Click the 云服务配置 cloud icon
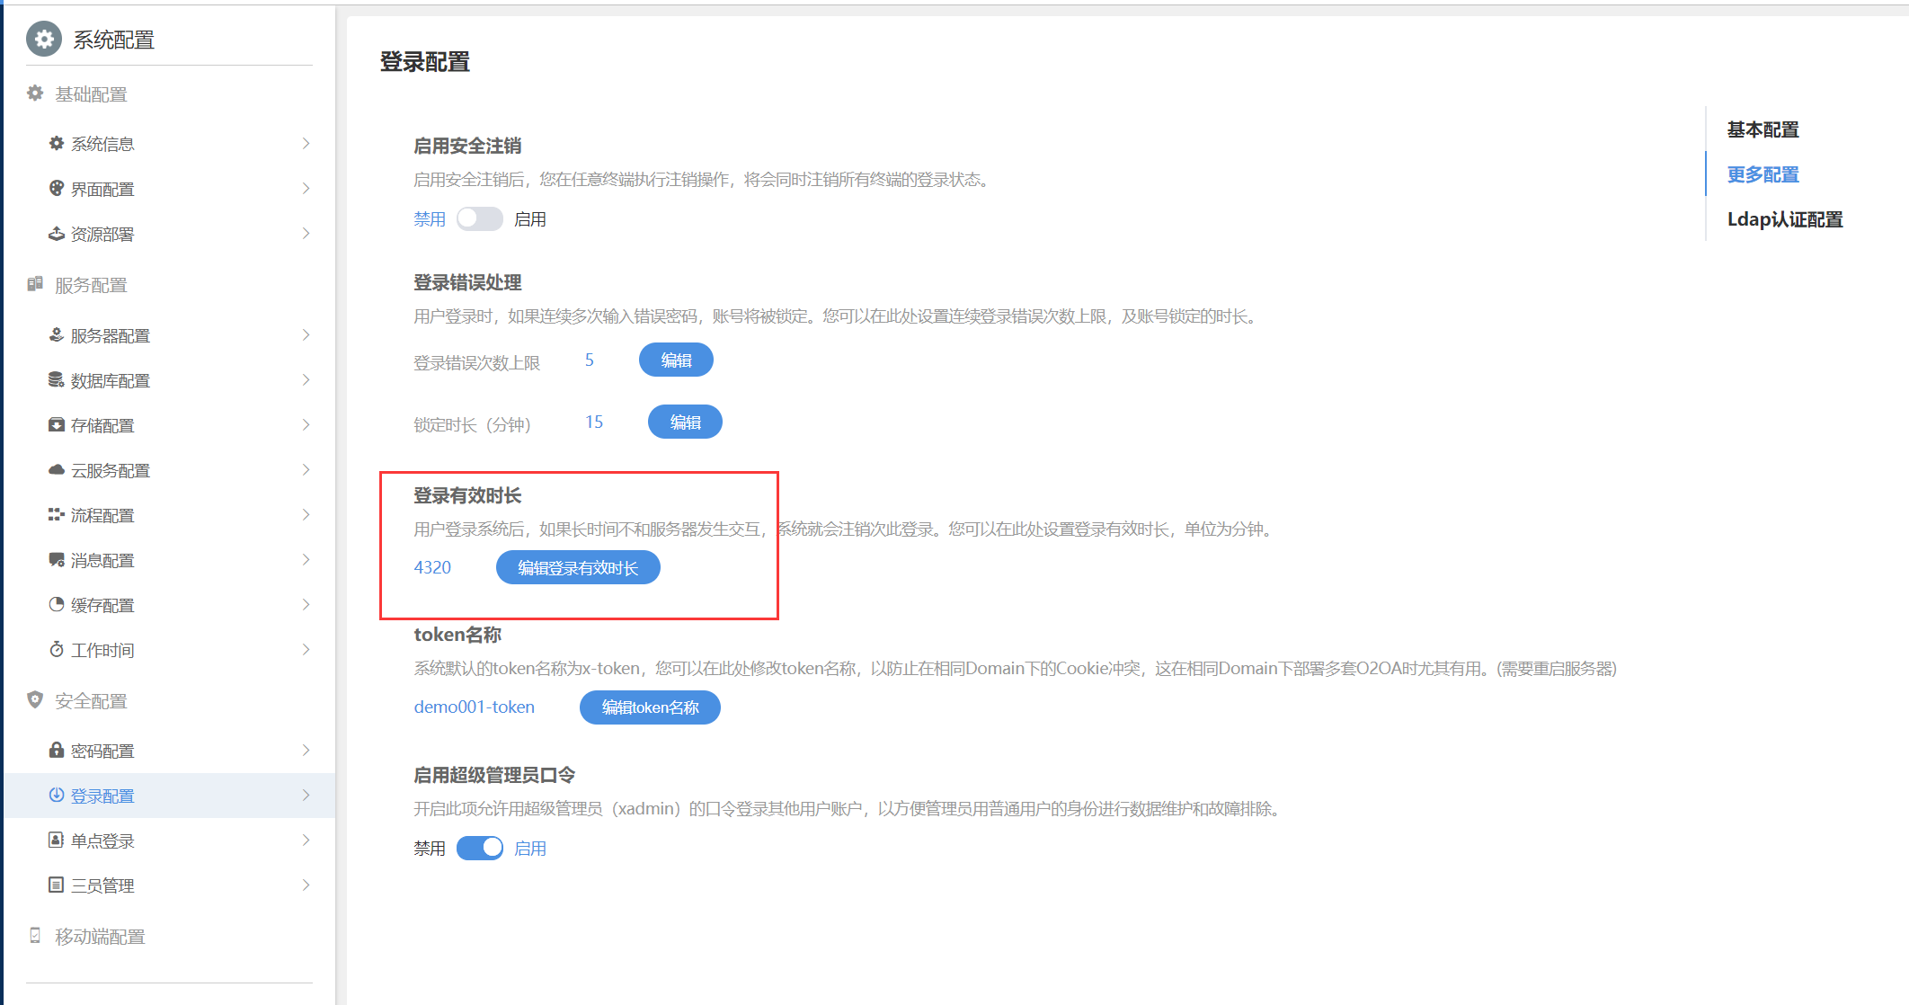This screenshot has height=1005, width=1909. point(56,469)
